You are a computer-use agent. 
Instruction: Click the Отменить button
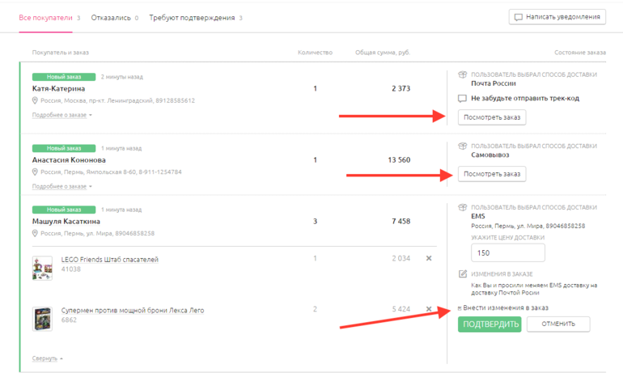click(557, 324)
